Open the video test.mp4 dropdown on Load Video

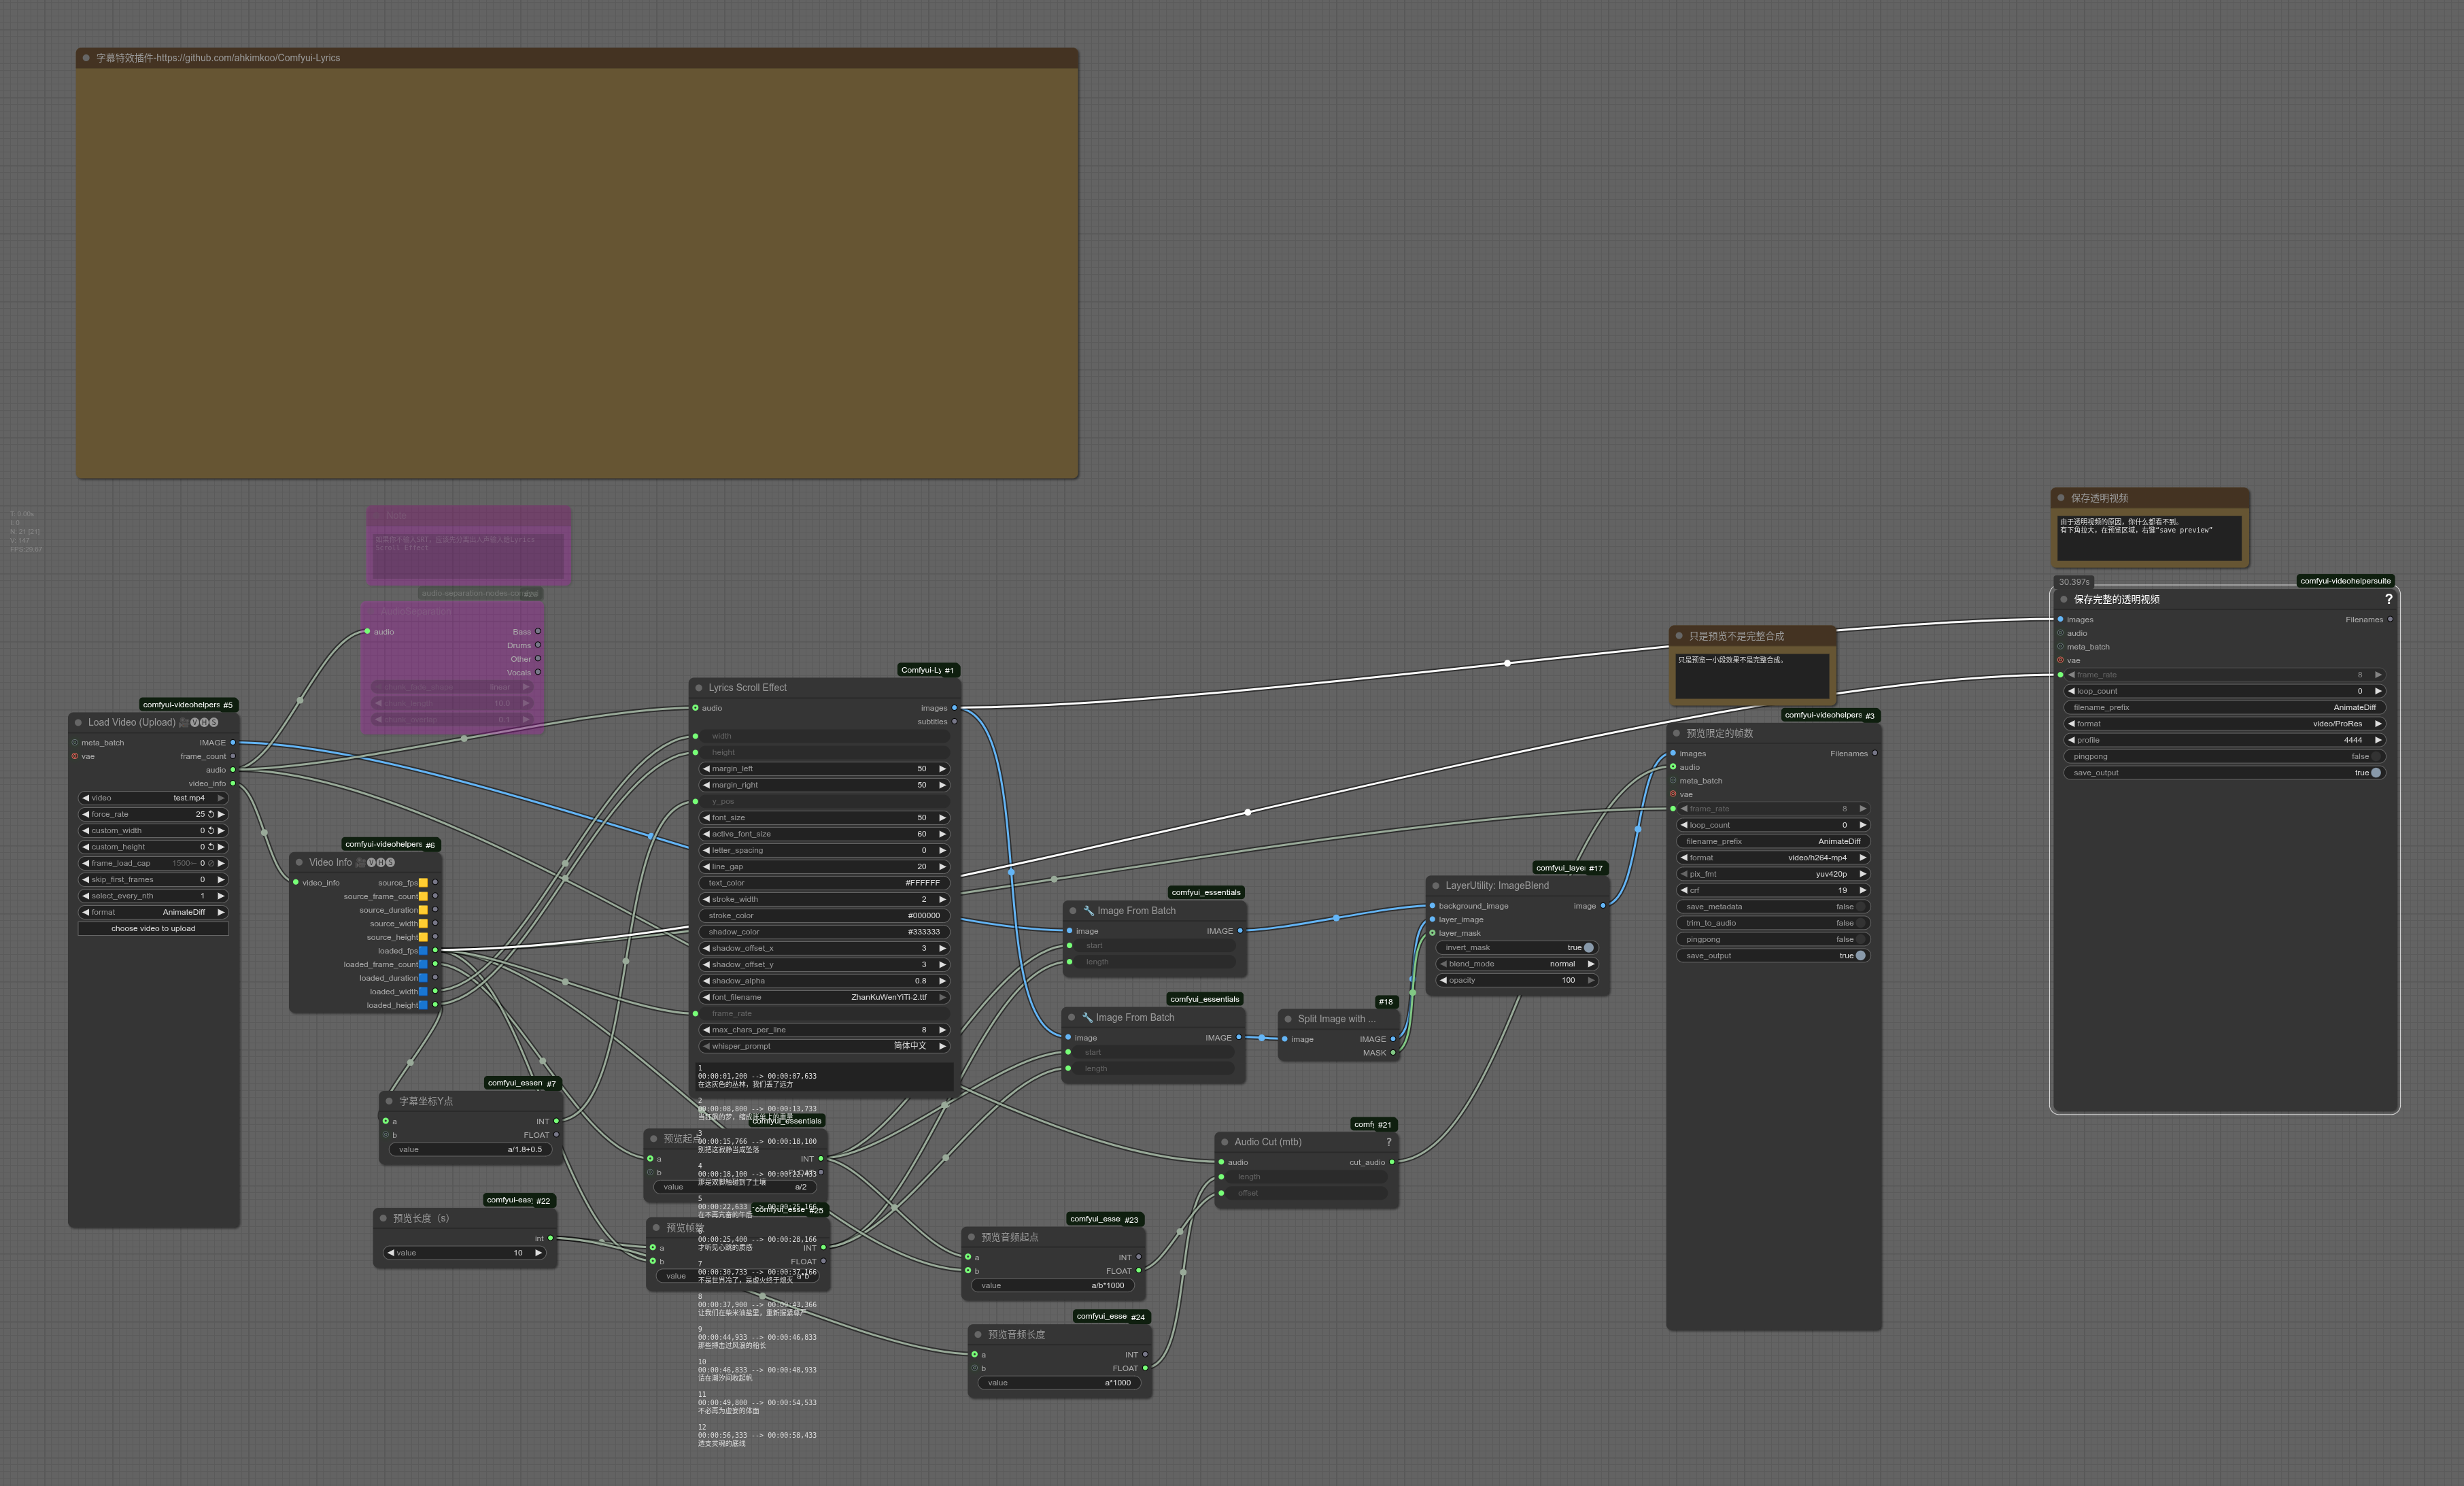pos(153,798)
